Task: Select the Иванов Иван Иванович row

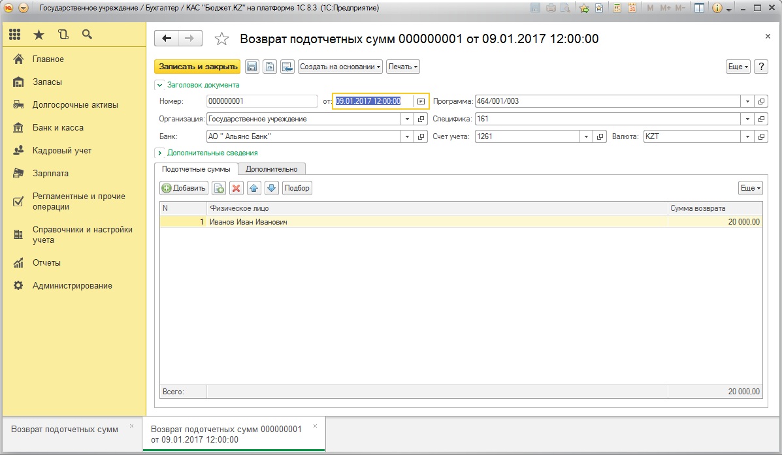Action: pyautogui.click(x=461, y=222)
